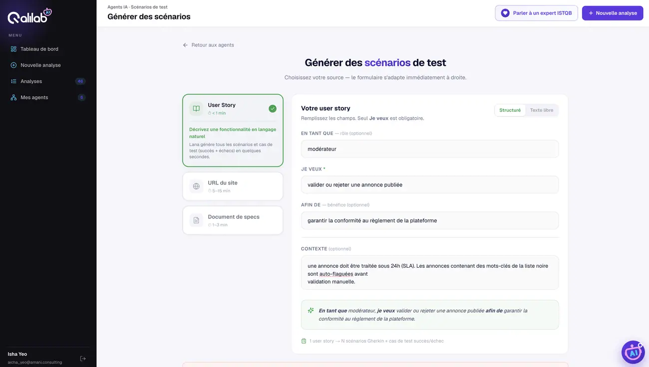Click the User Story book icon
The height and width of the screenshot is (367, 649).
[196, 109]
